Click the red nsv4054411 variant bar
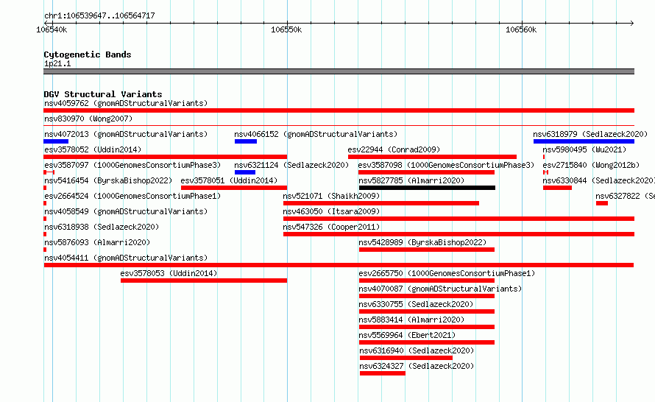Viewport: 655px width, 402px height. (339, 265)
